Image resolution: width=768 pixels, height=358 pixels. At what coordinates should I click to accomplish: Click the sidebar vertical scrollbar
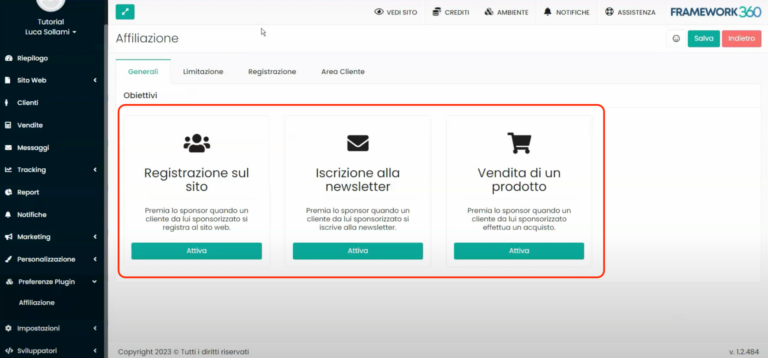106,191
